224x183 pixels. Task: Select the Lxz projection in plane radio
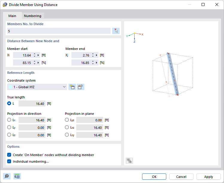point(67,128)
